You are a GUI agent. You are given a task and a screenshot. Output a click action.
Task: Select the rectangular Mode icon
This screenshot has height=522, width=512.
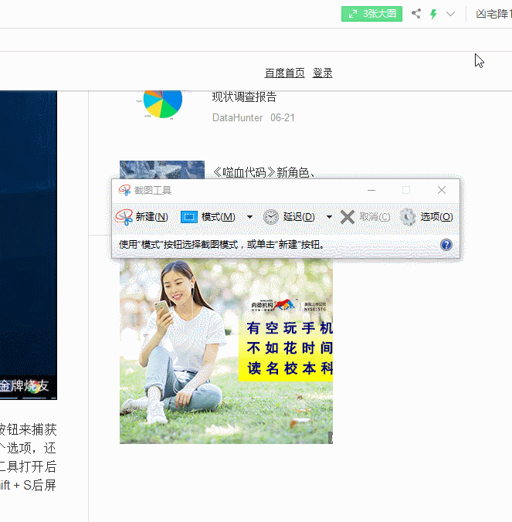pos(189,217)
